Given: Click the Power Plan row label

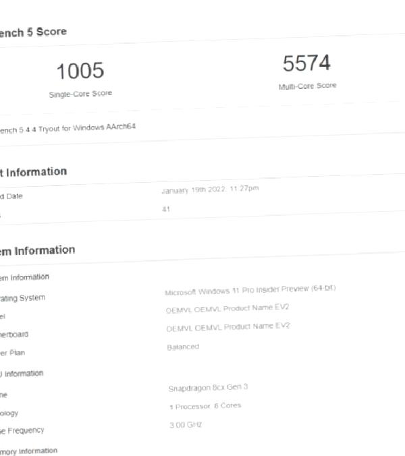Looking at the screenshot, I should tap(13, 353).
